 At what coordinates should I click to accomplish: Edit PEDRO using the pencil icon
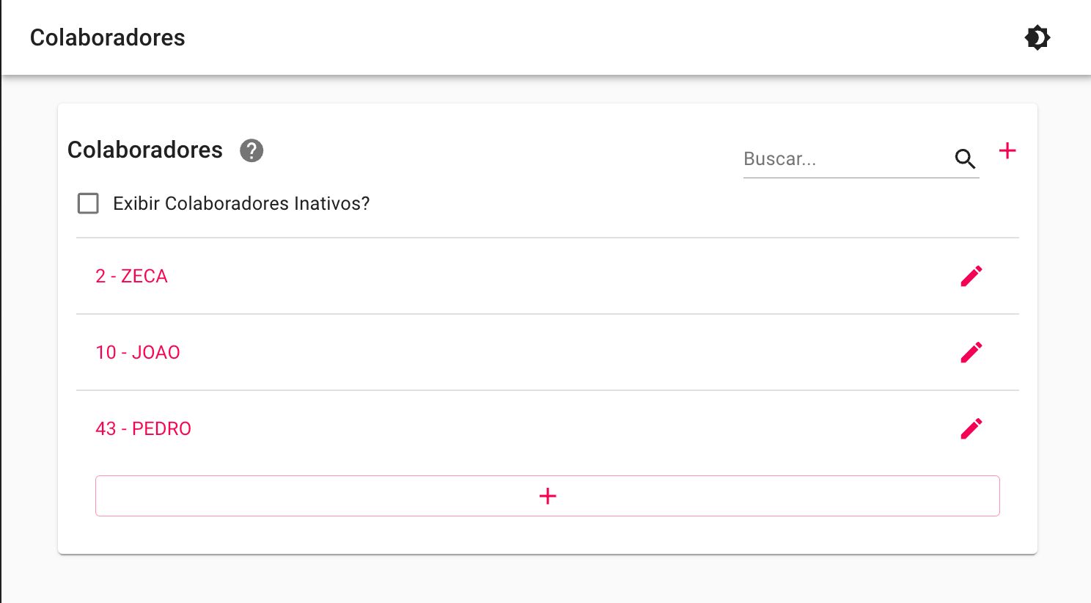(x=971, y=428)
